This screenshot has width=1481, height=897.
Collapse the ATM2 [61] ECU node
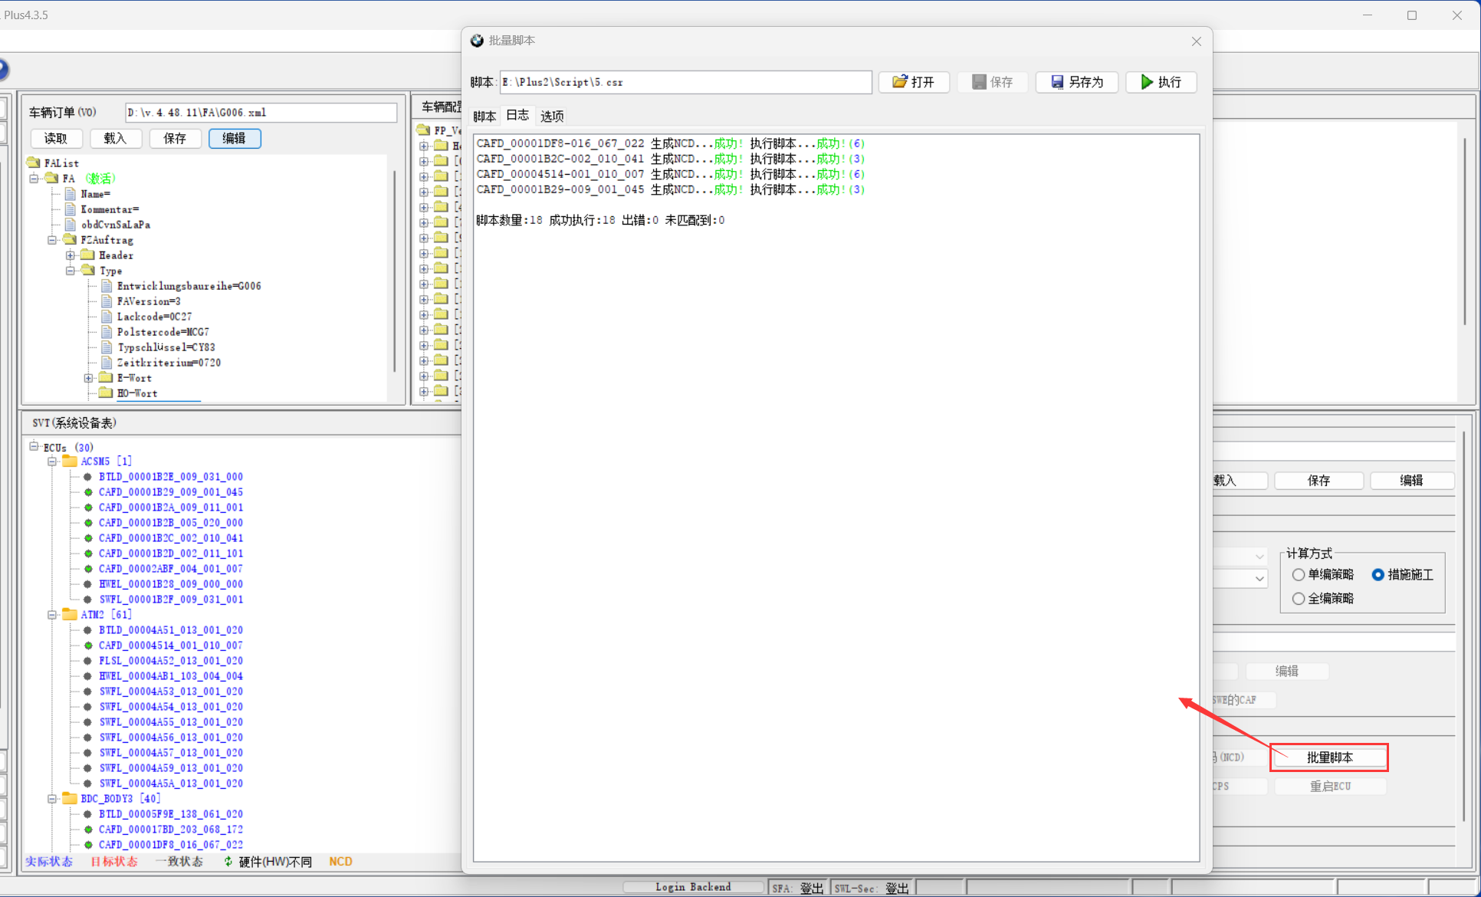52,615
